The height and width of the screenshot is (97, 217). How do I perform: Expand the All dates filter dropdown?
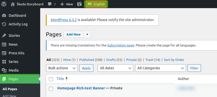[115, 68]
